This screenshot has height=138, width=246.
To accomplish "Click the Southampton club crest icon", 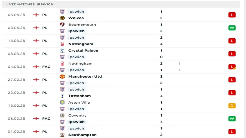I will (62, 135).
